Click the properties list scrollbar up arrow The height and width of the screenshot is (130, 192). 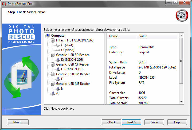tap(181, 36)
